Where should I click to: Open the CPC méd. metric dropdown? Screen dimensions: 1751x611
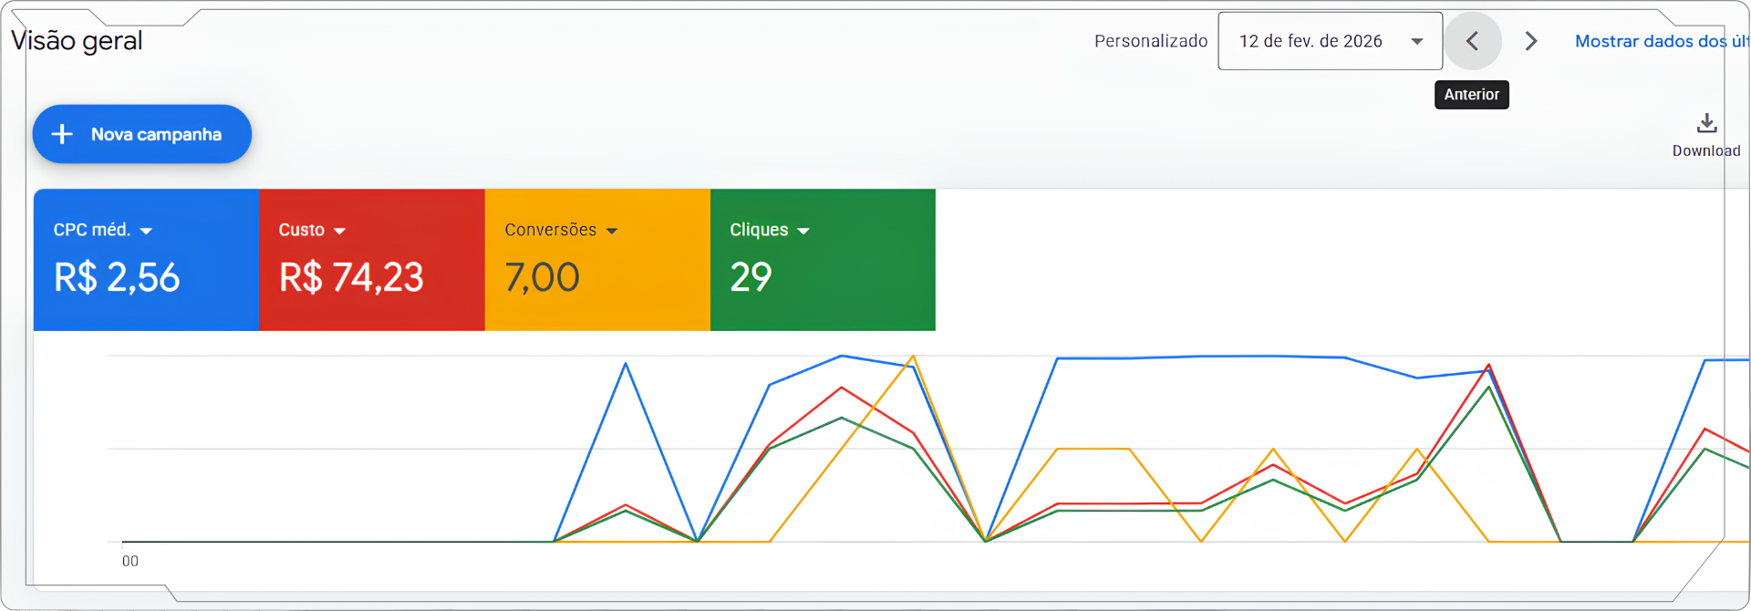(103, 230)
